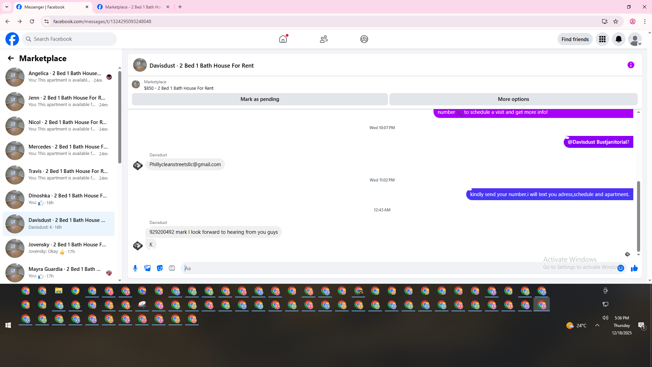The image size is (652, 367).
Task: Click the @Davisdust Bustjanitorial? mention message
Action: click(x=598, y=142)
